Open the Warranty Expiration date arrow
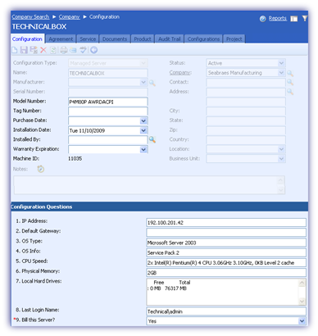This screenshot has width=318, height=336. point(143,149)
